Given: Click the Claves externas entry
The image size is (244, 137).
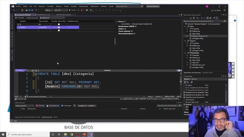Looking at the screenshot, I should pos(125,31).
